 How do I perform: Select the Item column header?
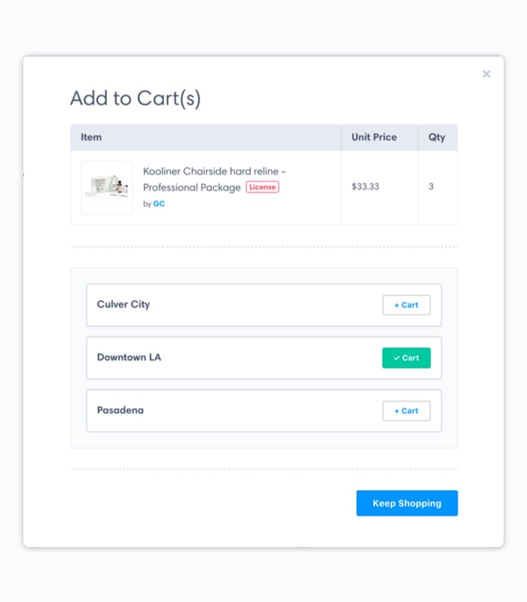(91, 137)
